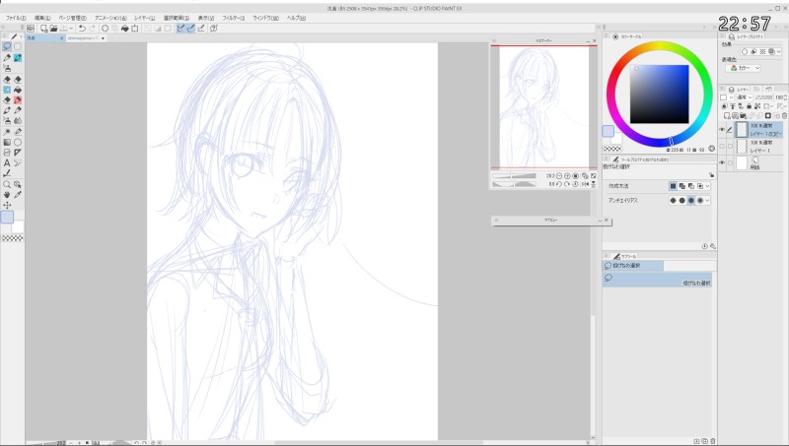This screenshot has width=789, height=446.
Task: Click the lock layer padlock icon
Action: click(x=749, y=106)
